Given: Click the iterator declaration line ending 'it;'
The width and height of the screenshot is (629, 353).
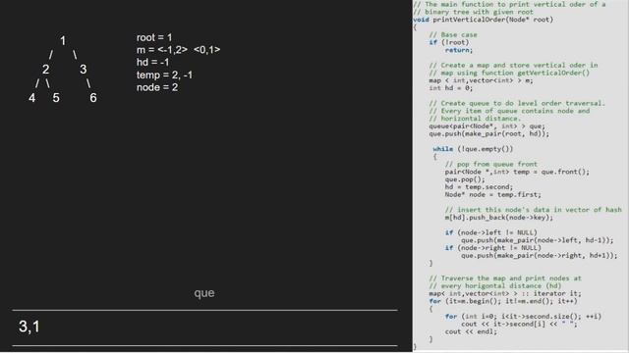Looking at the screenshot, I should tap(505, 293).
